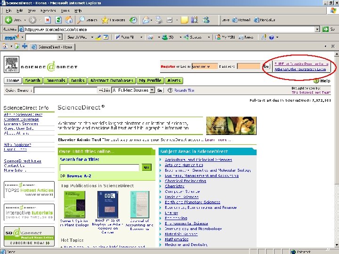Click the green Search navigation tab
This screenshot has width=339, height=254.
(32, 80)
